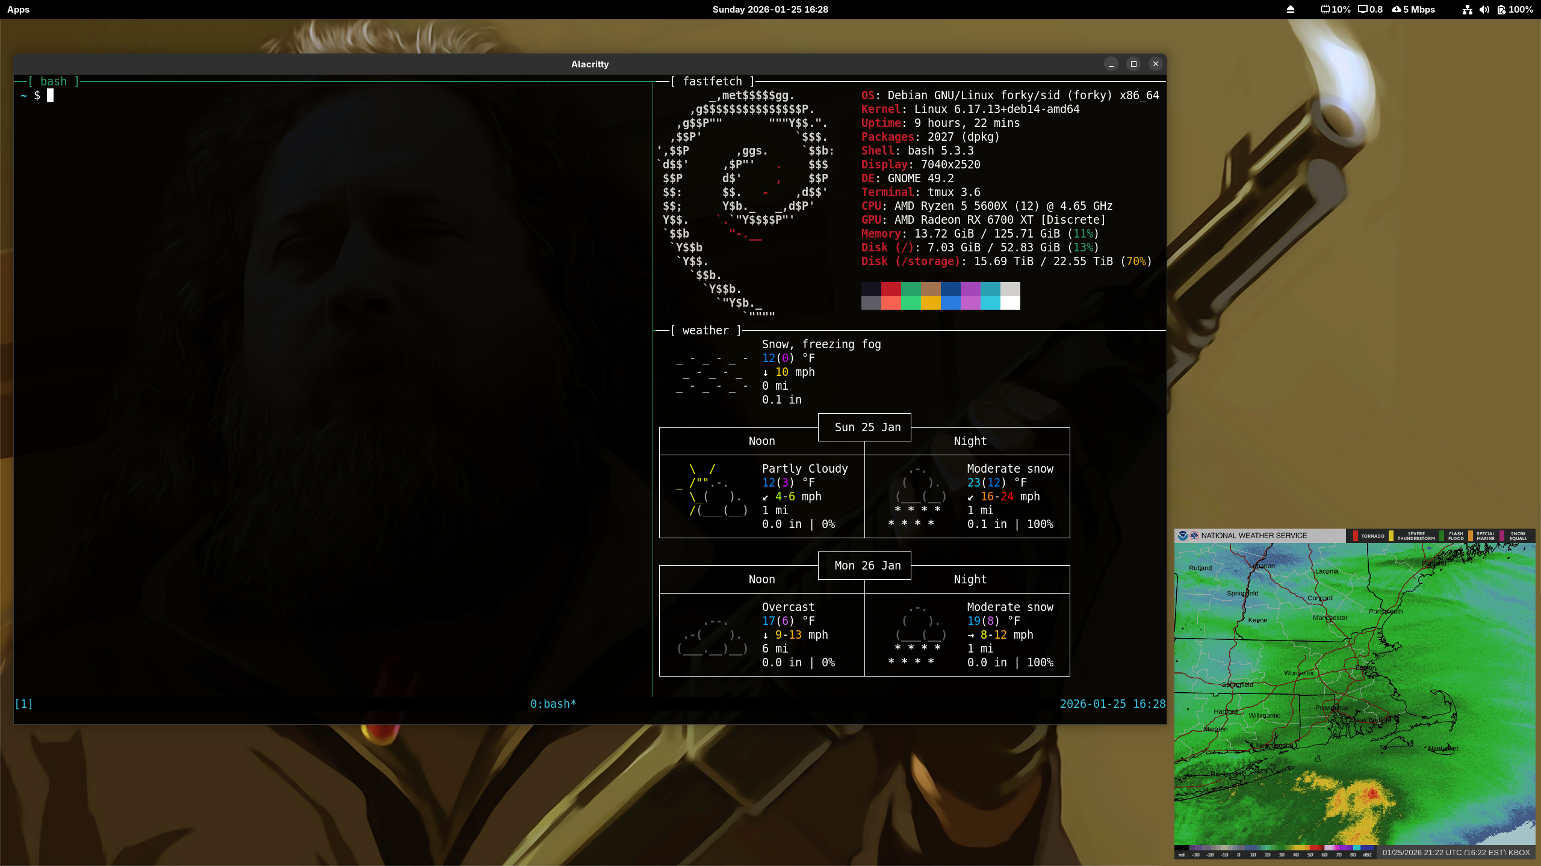Click the Mon 26 Jan forecast header

click(x=867, y=565)
